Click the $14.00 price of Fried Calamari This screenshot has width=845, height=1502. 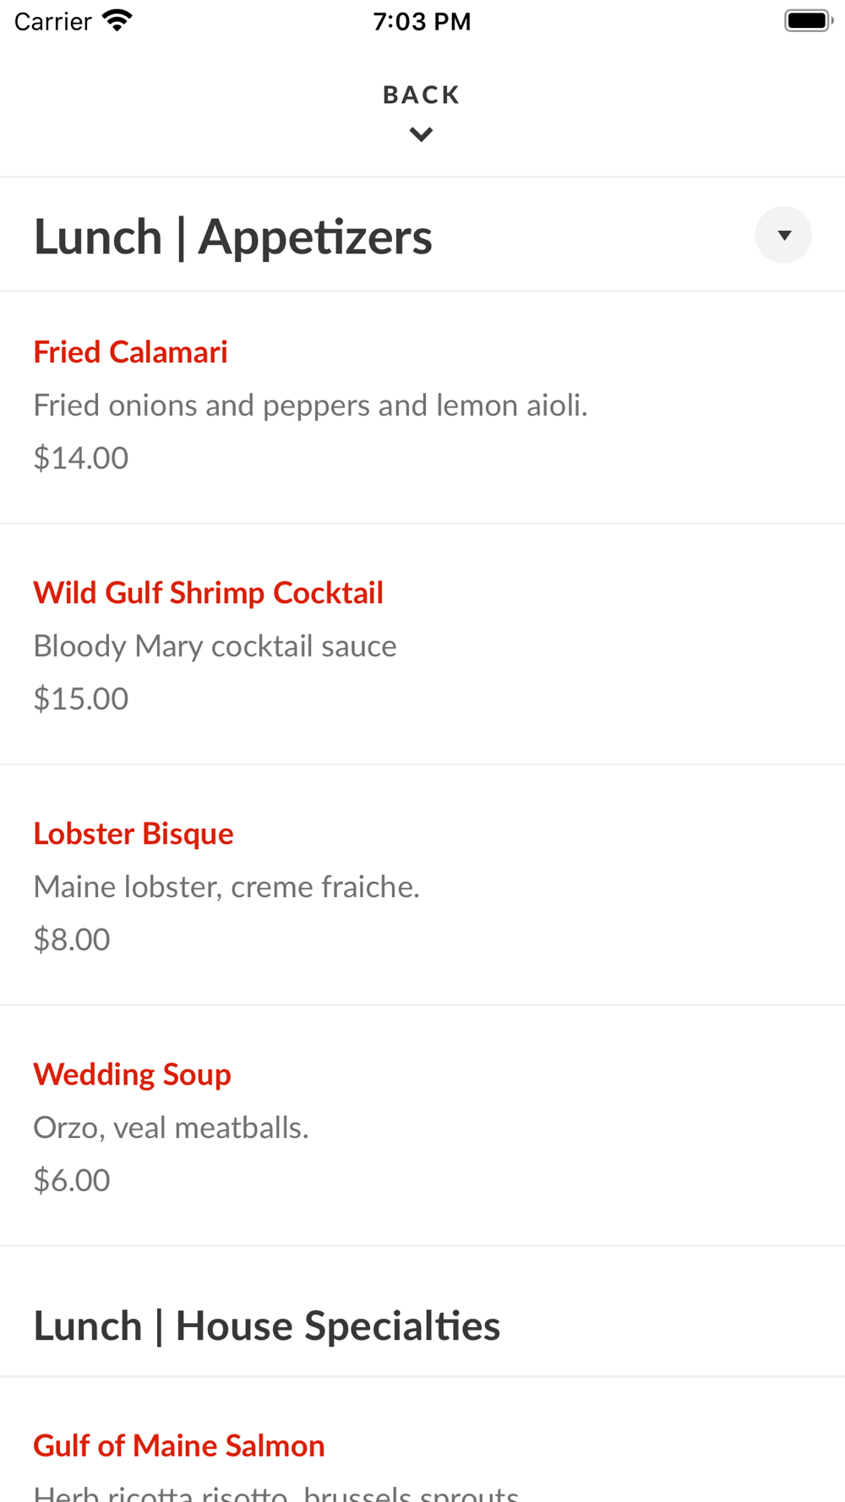pyautogui.click(x=81, y=458)
